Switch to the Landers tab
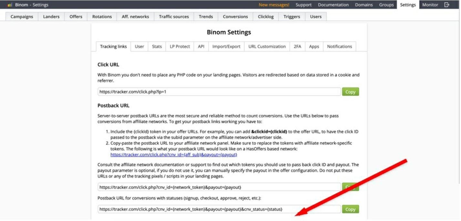461x221 pixels. tap(51, 17)
